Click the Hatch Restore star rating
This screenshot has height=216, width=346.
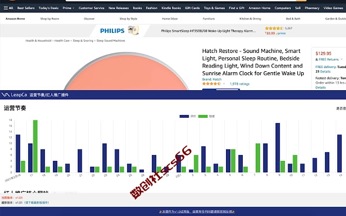[x=211, y=84]
